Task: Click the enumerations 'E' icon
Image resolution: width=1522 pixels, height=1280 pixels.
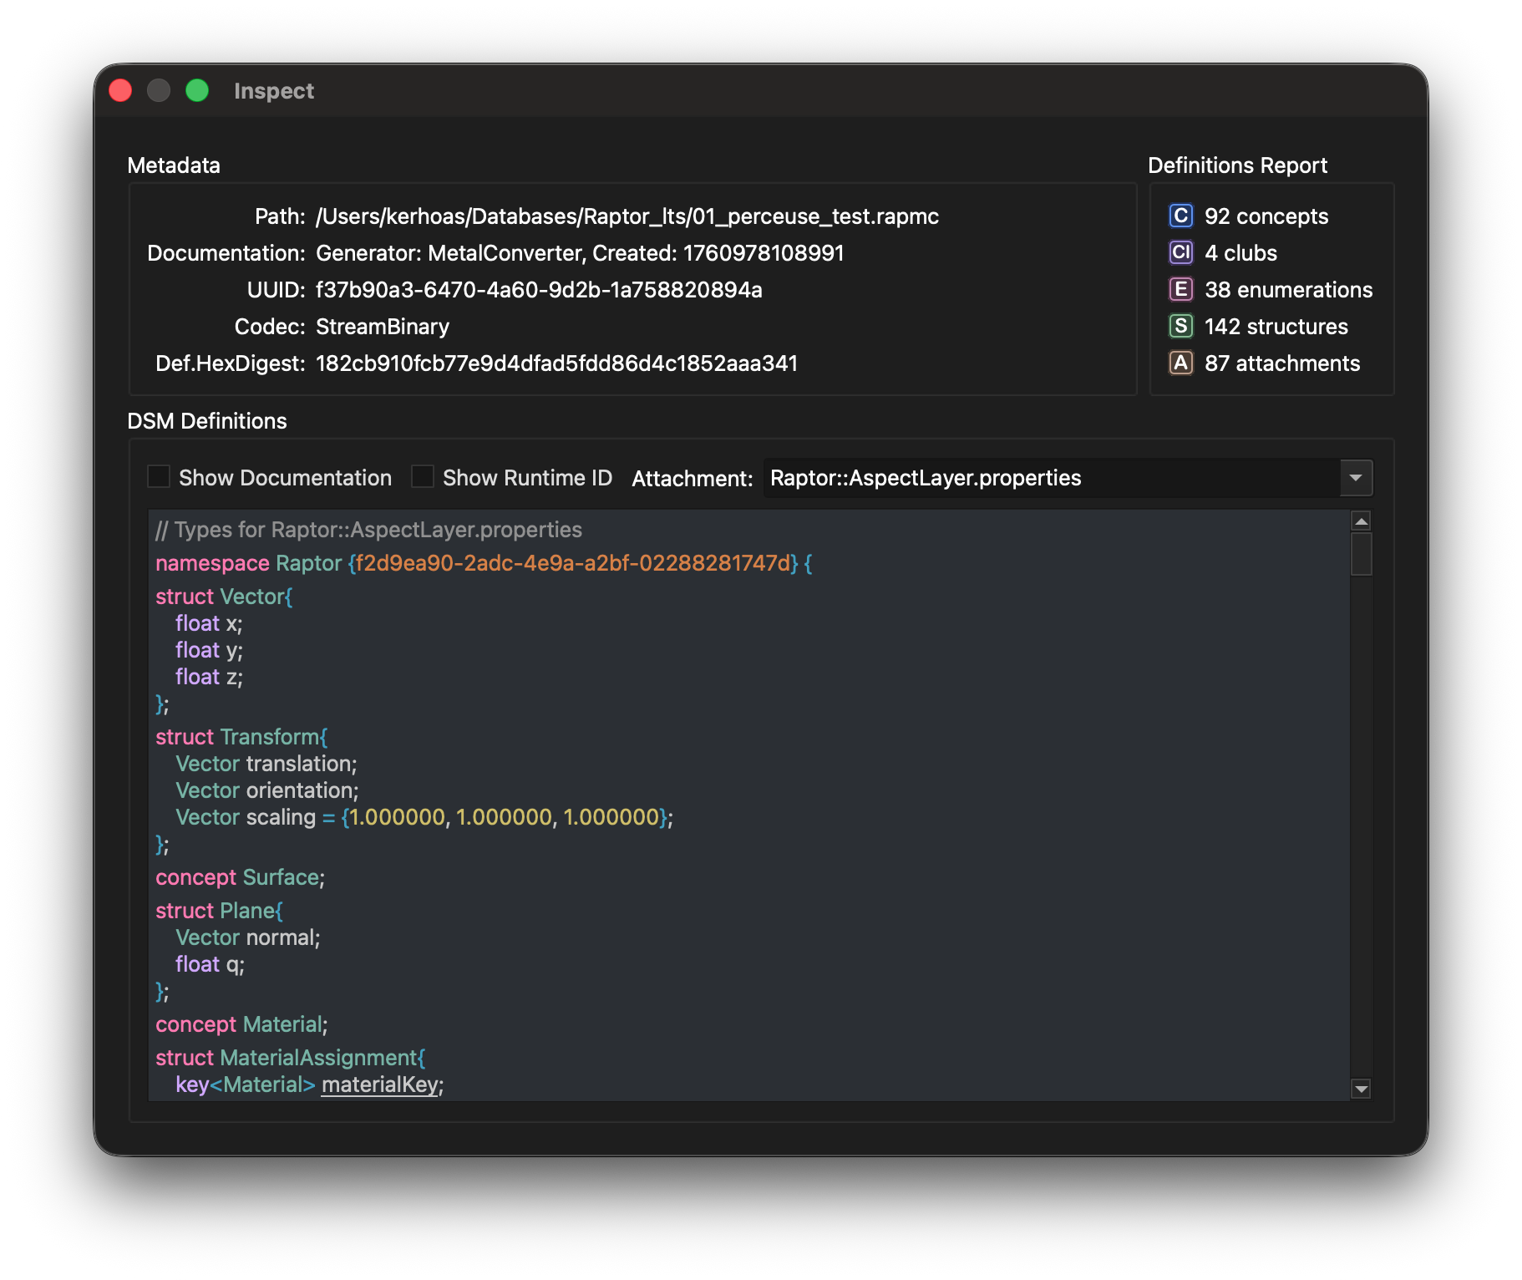Action: pos(1180,290)
